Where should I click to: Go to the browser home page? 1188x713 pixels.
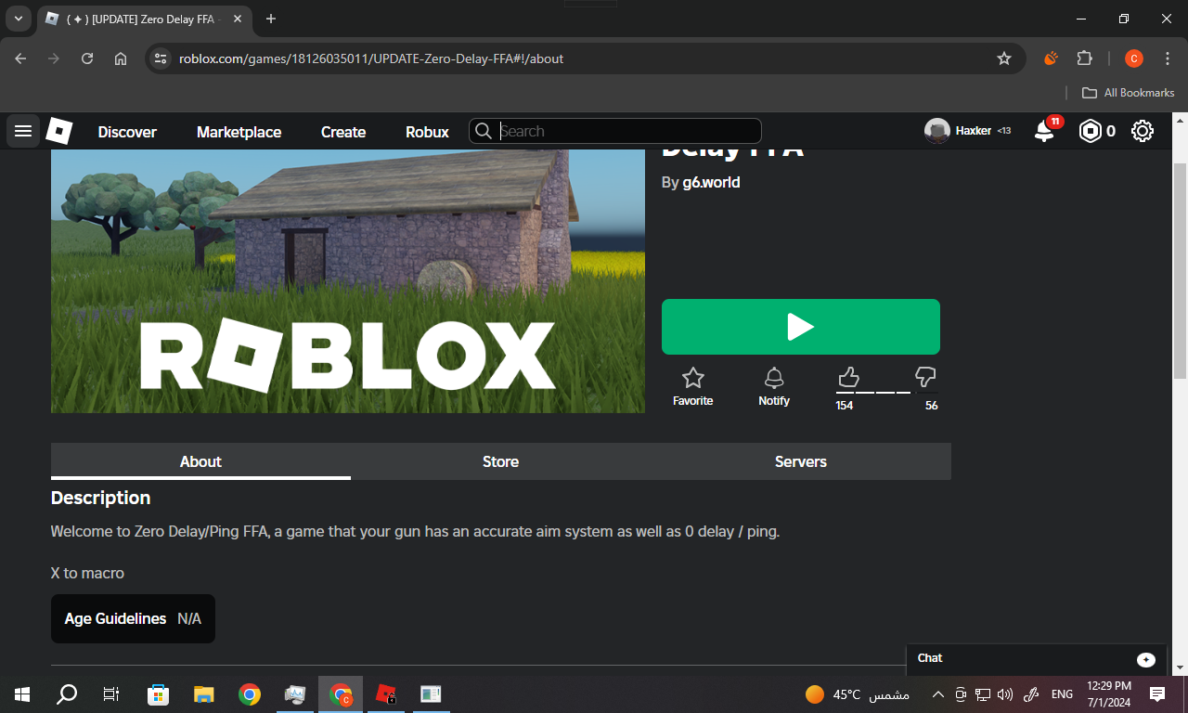(121, 58)
